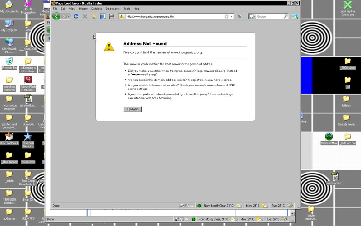
Task: Open the Help menu
Action: click(137, 9)
